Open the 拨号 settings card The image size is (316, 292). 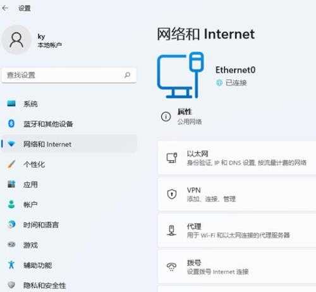(x=237, y=267)
